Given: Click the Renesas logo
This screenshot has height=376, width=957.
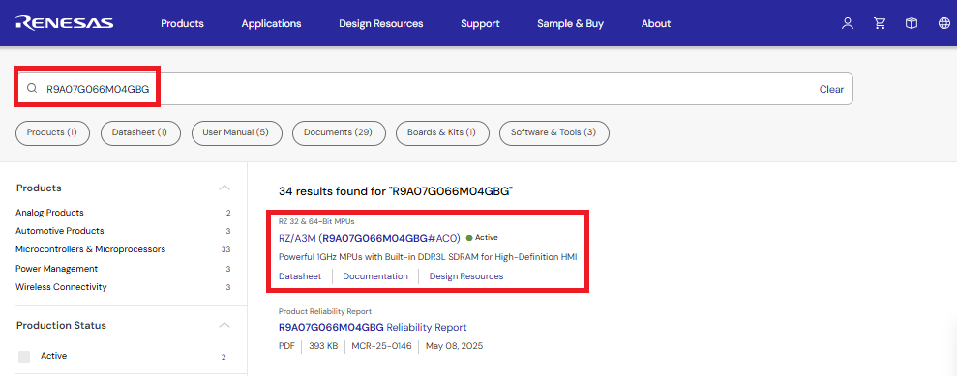Looking at the screenshot, I should [x=65, y=23].
